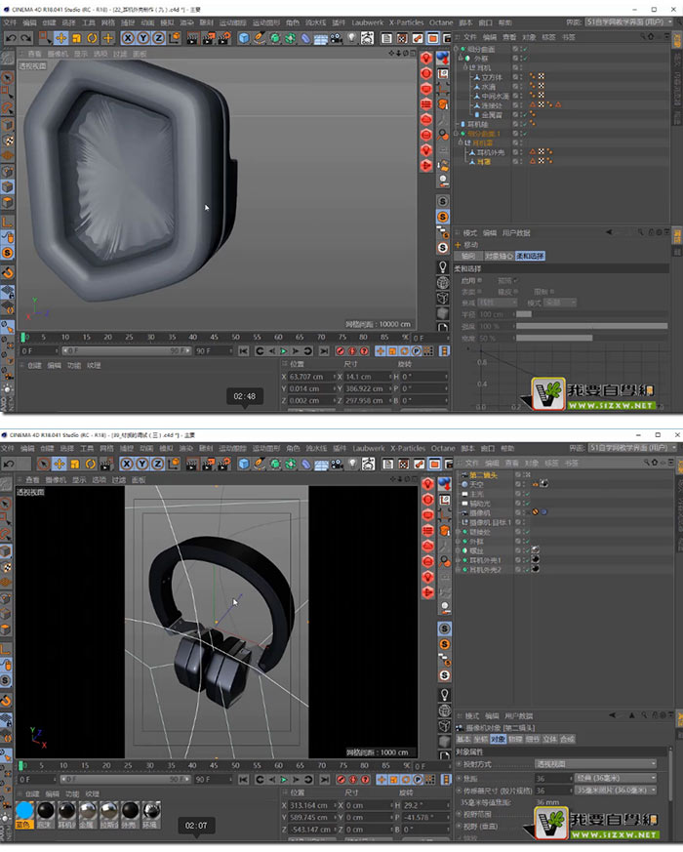Click the Light bulb icon in upper toolbar
The height and width of the screenshot is (852, 683).
click(x=352, y=38)
